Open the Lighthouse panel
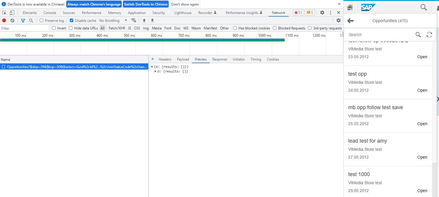 tap(183, 13)
